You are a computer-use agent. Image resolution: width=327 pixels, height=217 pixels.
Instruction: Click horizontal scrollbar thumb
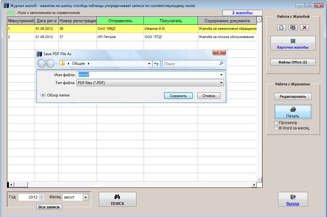coord(21,185)
